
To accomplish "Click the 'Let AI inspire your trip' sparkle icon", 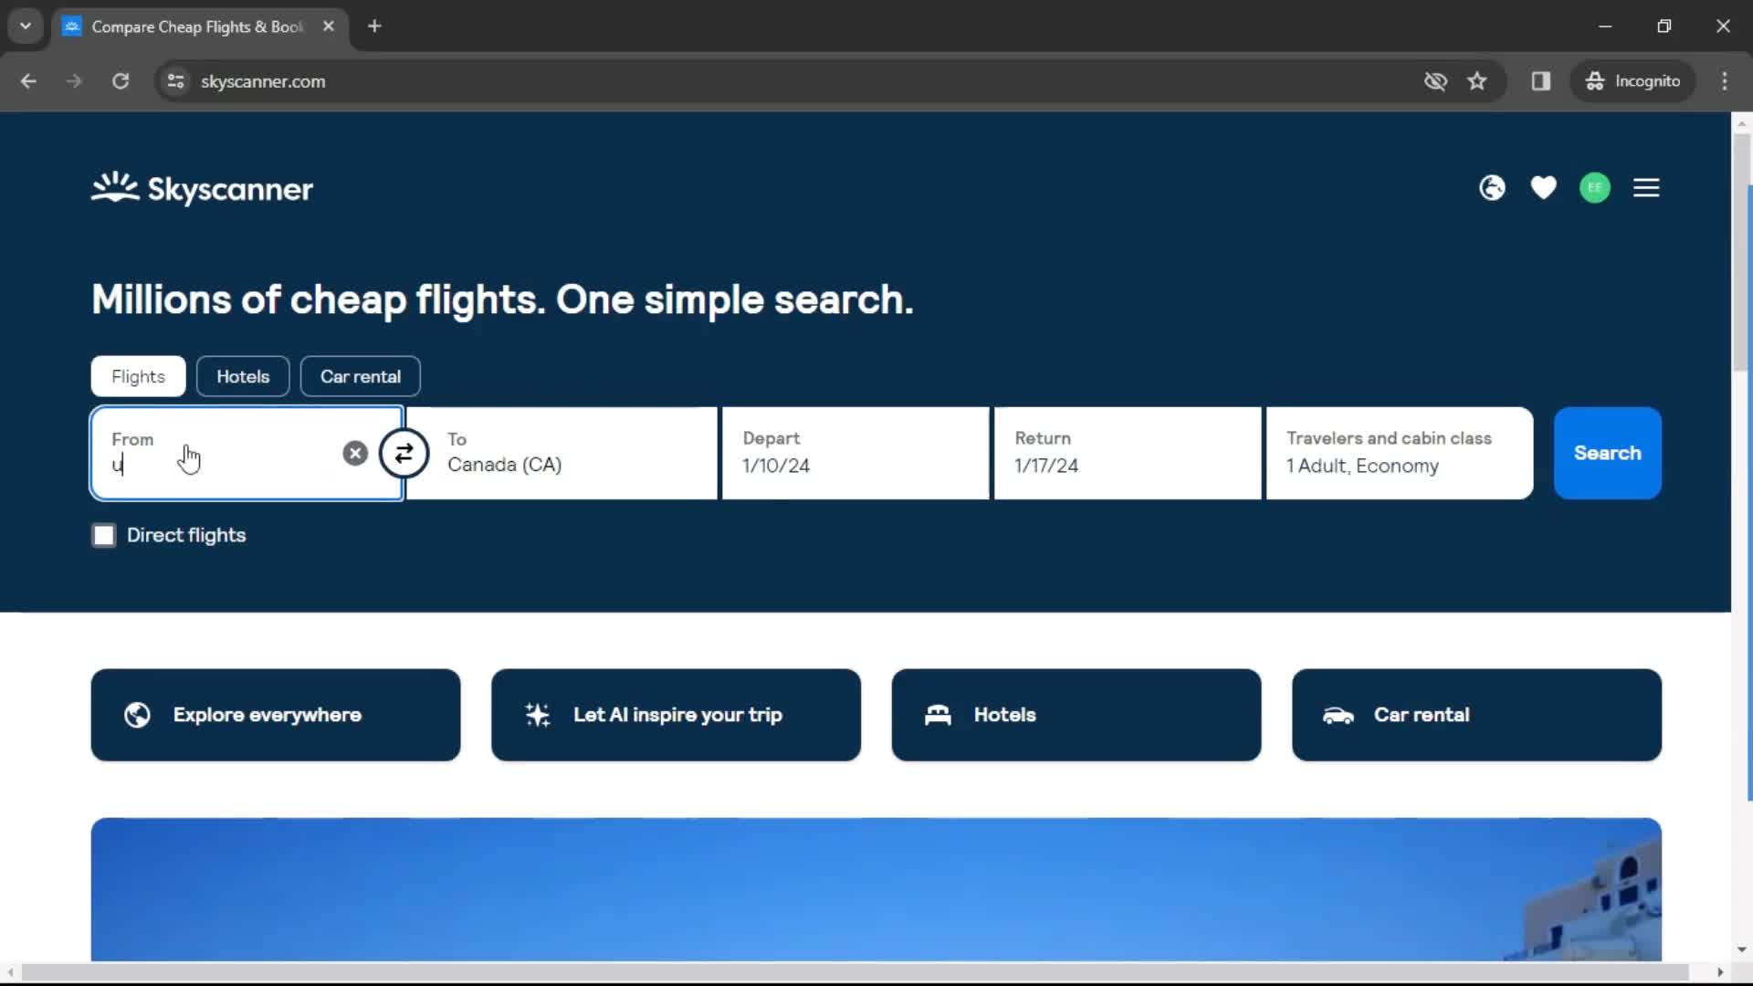I will (538, 714).
